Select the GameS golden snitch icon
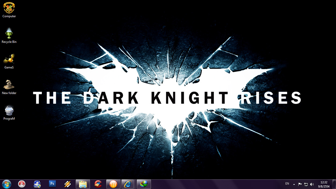This screenshot has width=336, height=189. pos(9,59)
